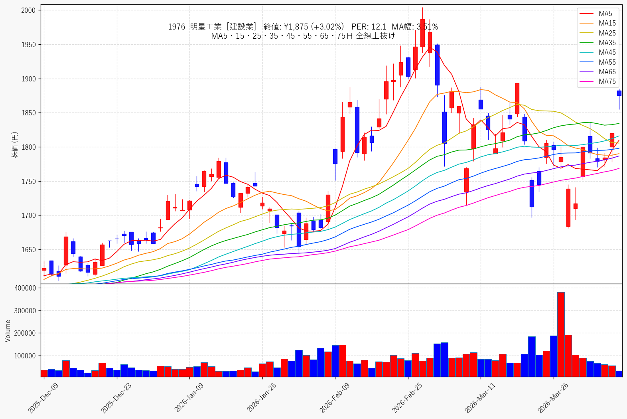Click the 2026-Jan-09 date axis label
The height and width of the screenshot is (419, 627).
point(189,397)
